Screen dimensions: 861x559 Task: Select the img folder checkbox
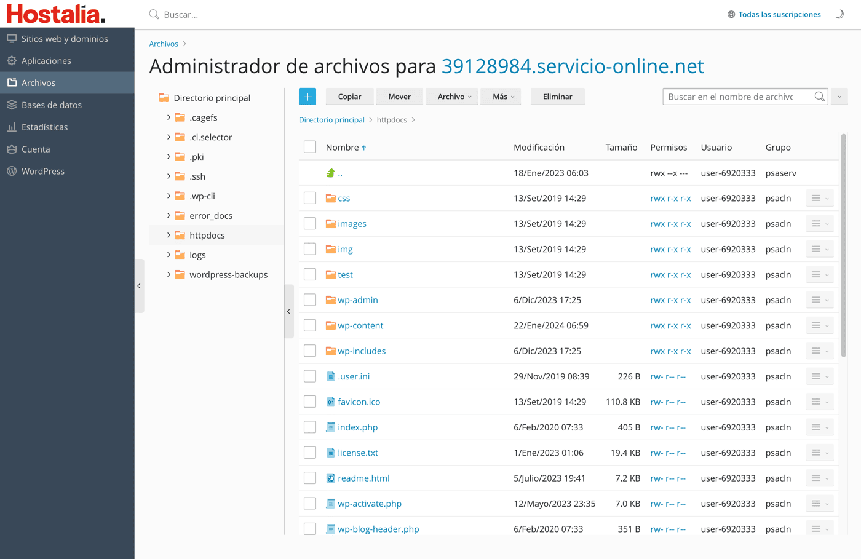point(310,249)
